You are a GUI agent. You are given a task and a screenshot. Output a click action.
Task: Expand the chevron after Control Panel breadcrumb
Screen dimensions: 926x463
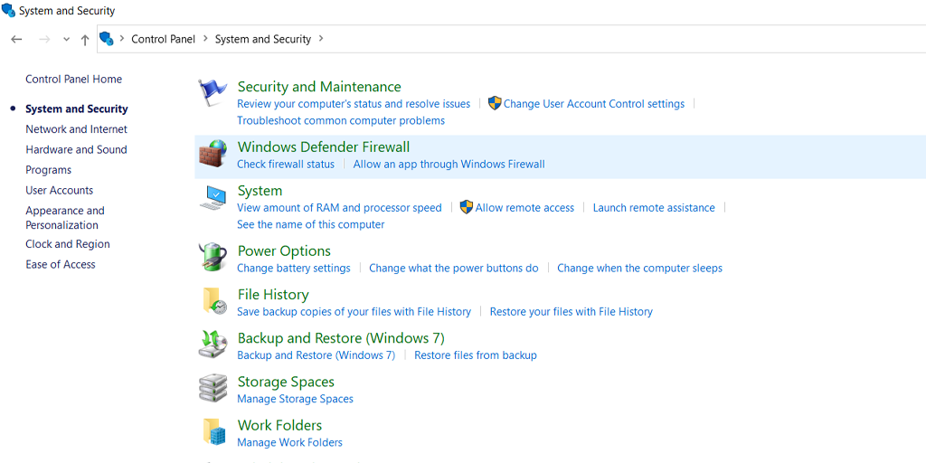(x=205, y=38)
